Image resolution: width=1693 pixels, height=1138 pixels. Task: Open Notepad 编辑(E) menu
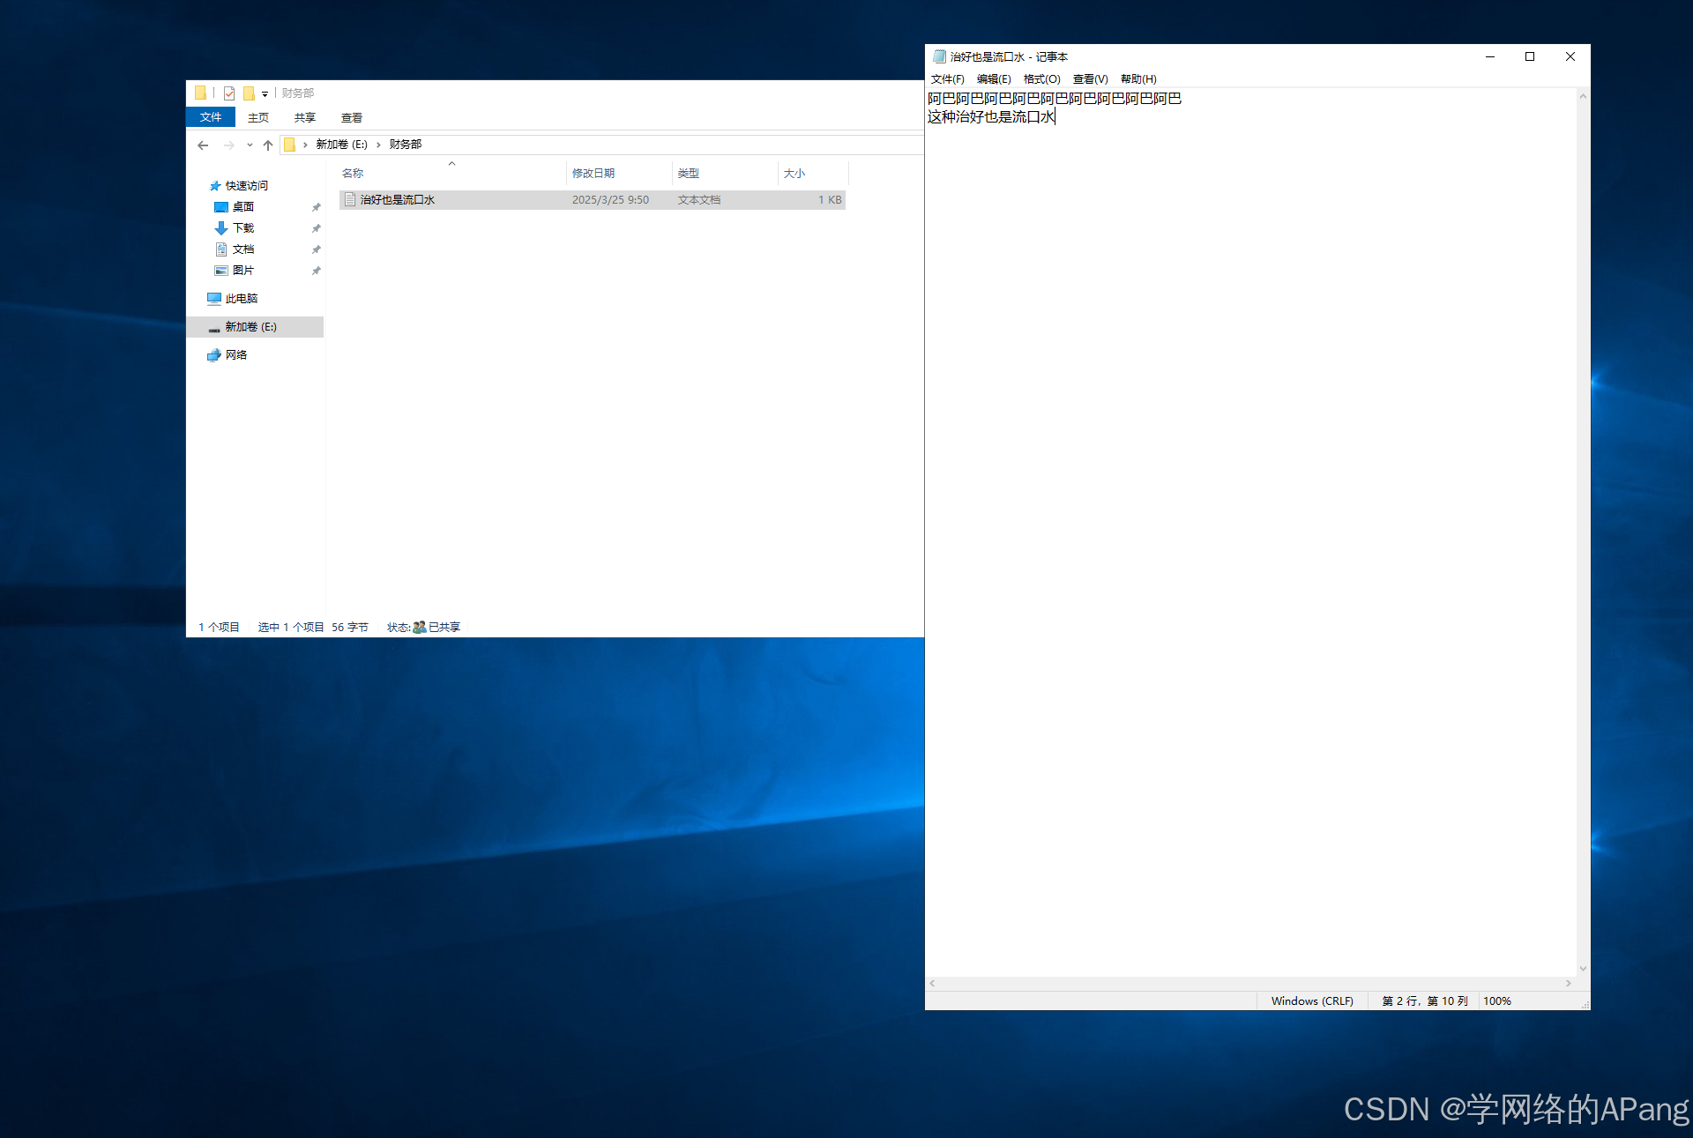[993, 79]
